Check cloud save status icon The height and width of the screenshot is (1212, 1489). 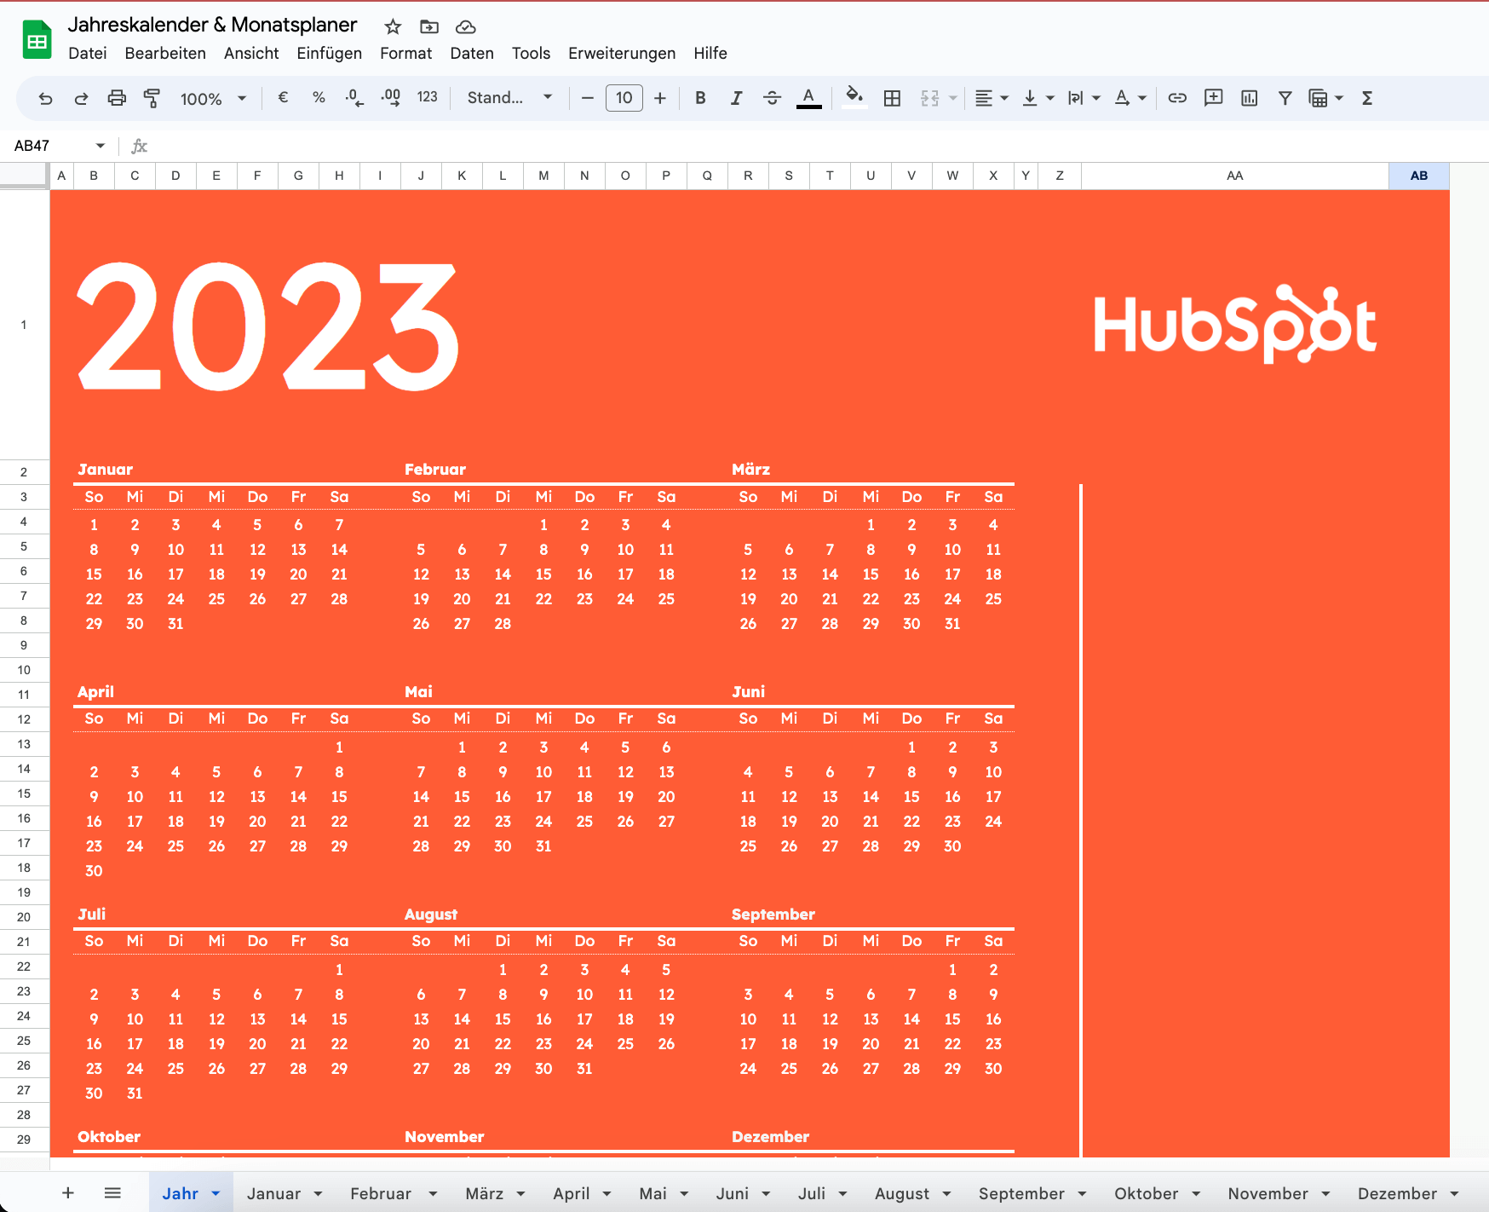pyautogui.click(x=465, y=26)
